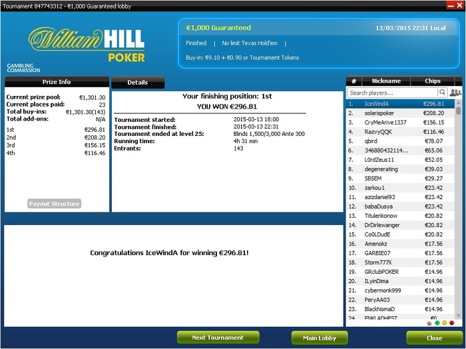Click the €1,000 Guaranteed tournament title
The image size is (466, 349).
tap(218, 28)
